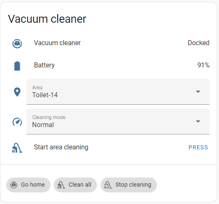Click the vacuum icon beside Start area cleaning

coord(17,148)
